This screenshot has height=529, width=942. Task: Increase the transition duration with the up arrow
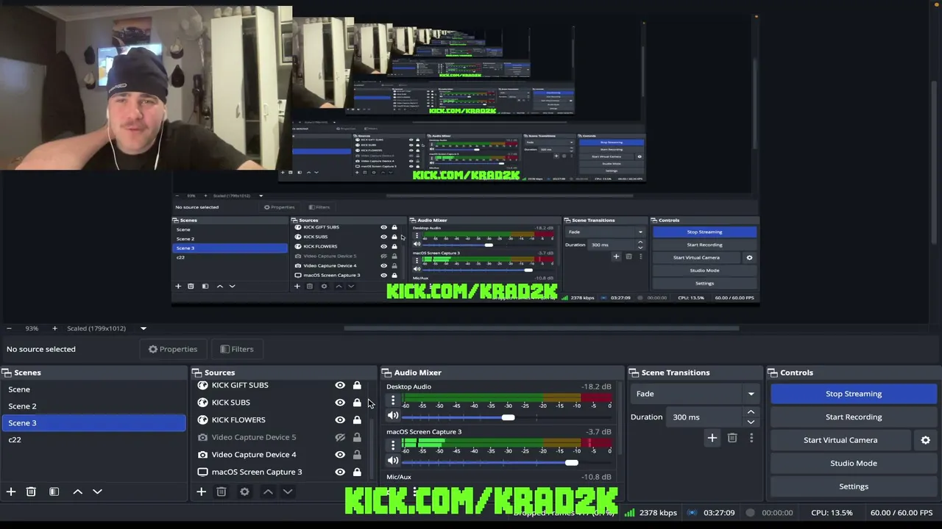pos(751,412)
